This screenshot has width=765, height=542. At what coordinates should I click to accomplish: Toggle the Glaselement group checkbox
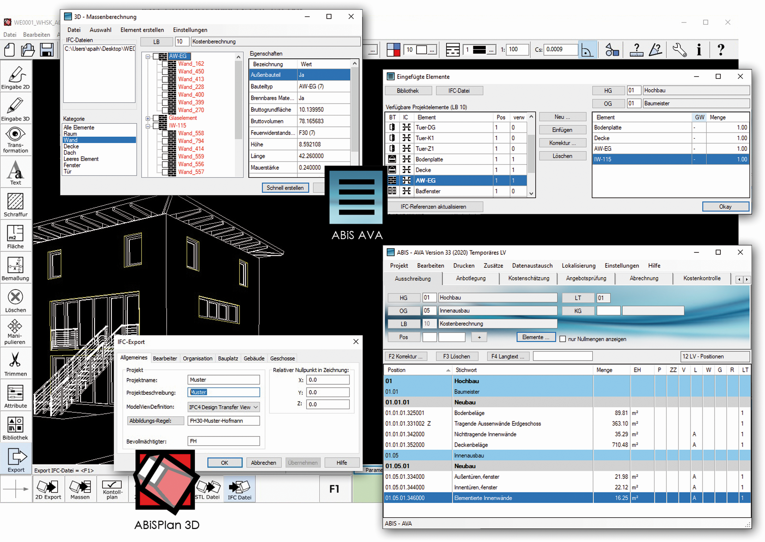[x=156, y=118]
